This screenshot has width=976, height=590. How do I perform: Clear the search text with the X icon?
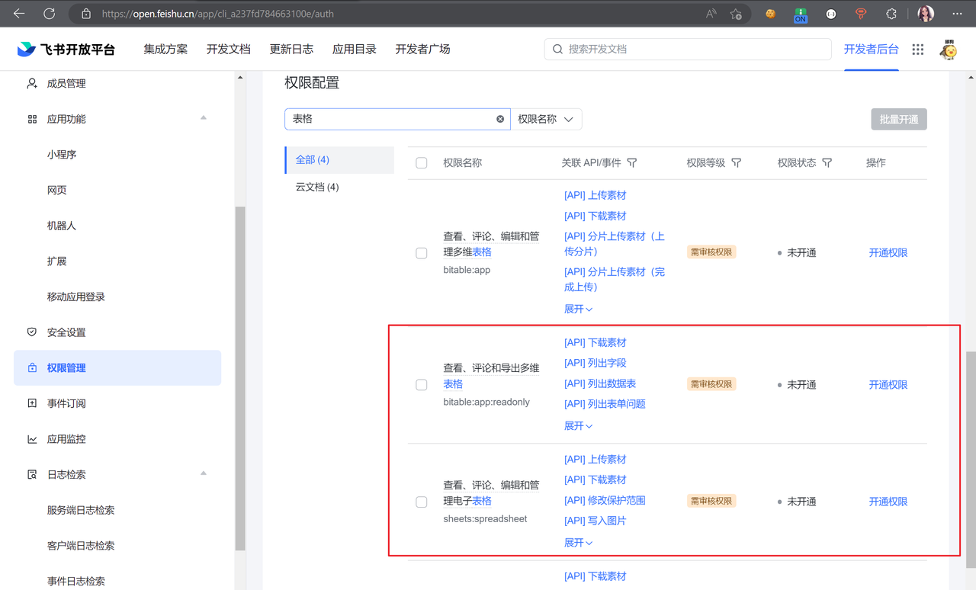[500, 119]
